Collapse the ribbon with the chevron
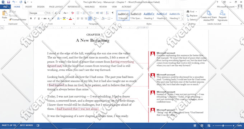244x129 pixels. [x=241, y=24]
